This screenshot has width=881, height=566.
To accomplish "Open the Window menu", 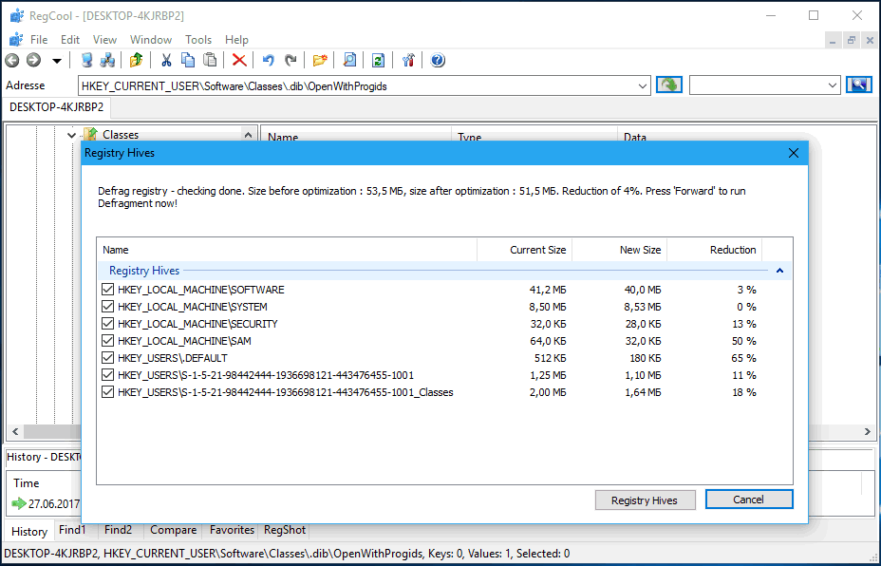I will [x=151, y=39].
